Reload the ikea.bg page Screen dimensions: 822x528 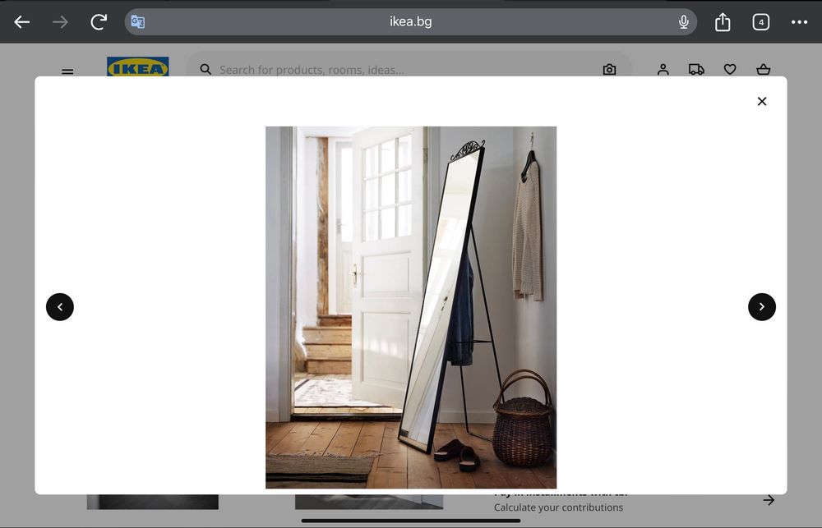[99, 22]
